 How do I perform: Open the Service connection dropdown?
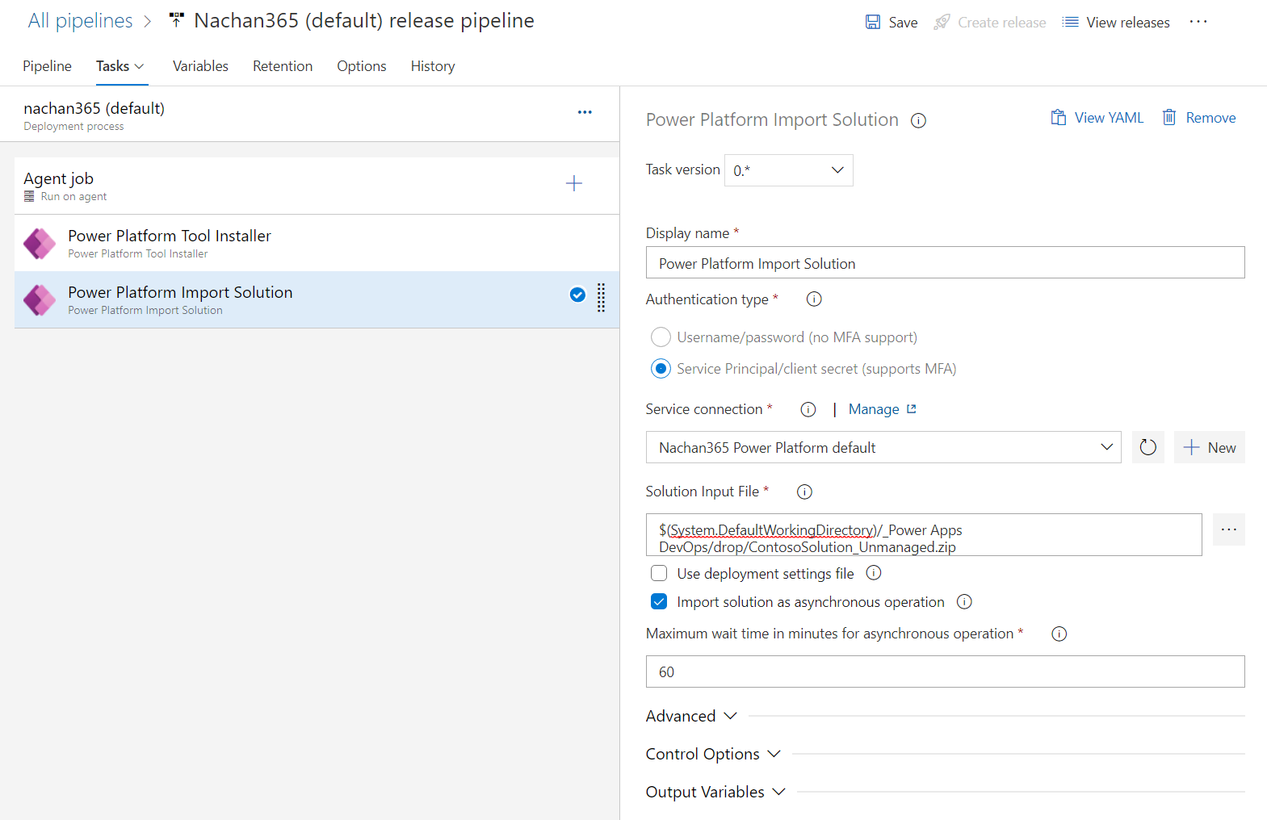[x=883, y=447]
